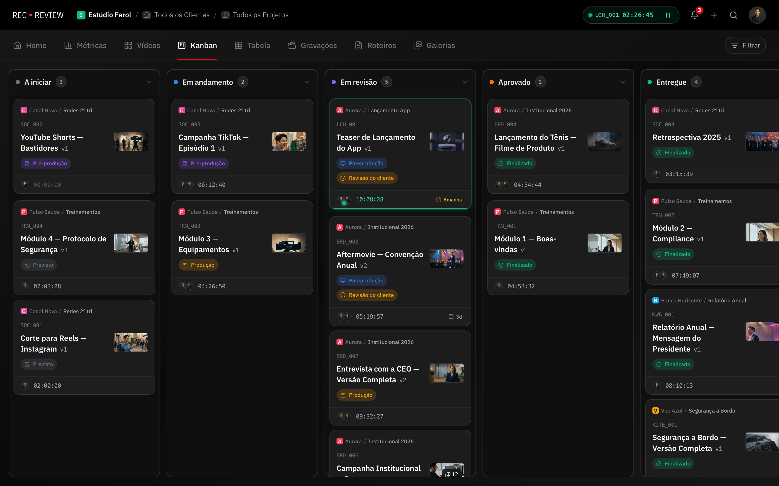Open Todos os Projetos breadcrumb
779x486 pixels.
coord(255,15)
